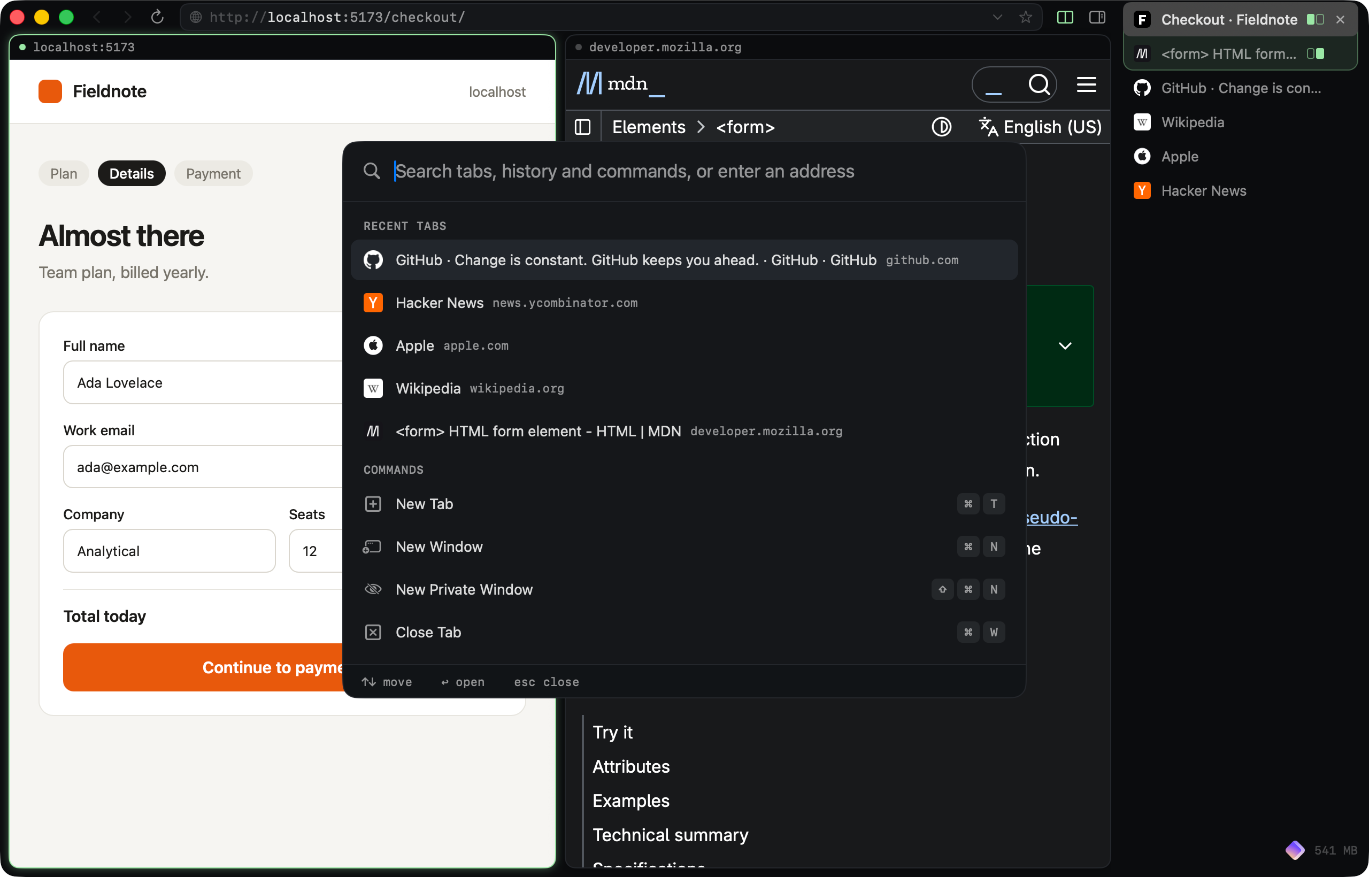Toggle the sidebar panel icon in toolbar
This screenshot has height=877, width=1369.
pos(1097,17)
